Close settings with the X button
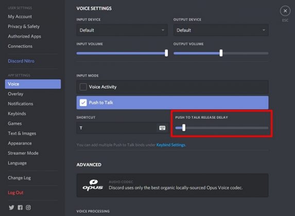This screenshot has height=216, width=295. (285, 11)
